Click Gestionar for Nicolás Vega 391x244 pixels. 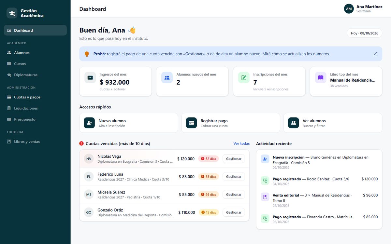[x=234, y=159]
